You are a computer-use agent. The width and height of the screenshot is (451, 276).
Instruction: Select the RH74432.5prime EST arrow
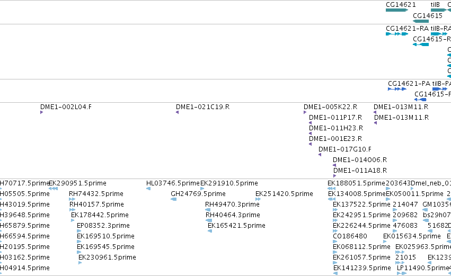pos(72,199)
